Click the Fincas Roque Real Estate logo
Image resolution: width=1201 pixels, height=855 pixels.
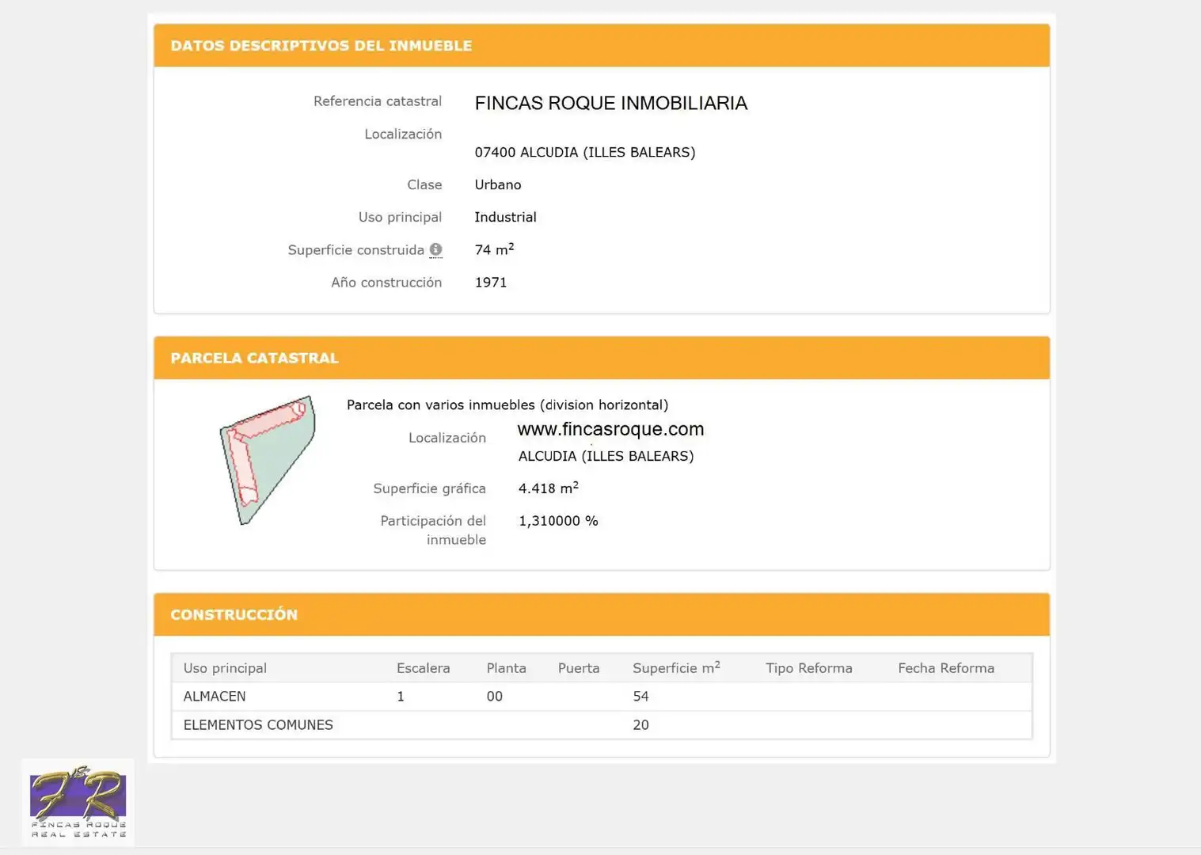(x=78, y=803)
